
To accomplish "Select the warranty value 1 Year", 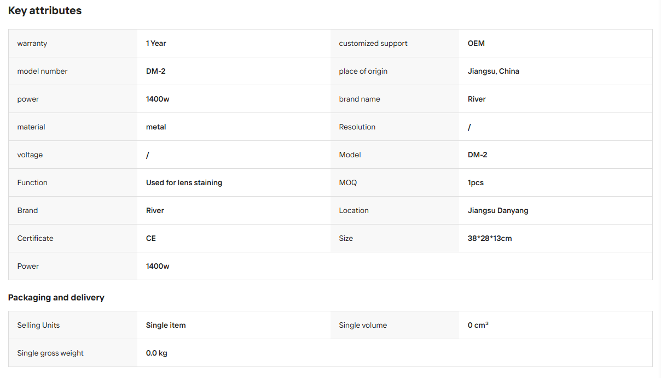I will click(156, 43).
